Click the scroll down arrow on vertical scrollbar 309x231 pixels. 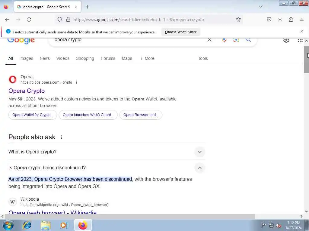point(307,211)
